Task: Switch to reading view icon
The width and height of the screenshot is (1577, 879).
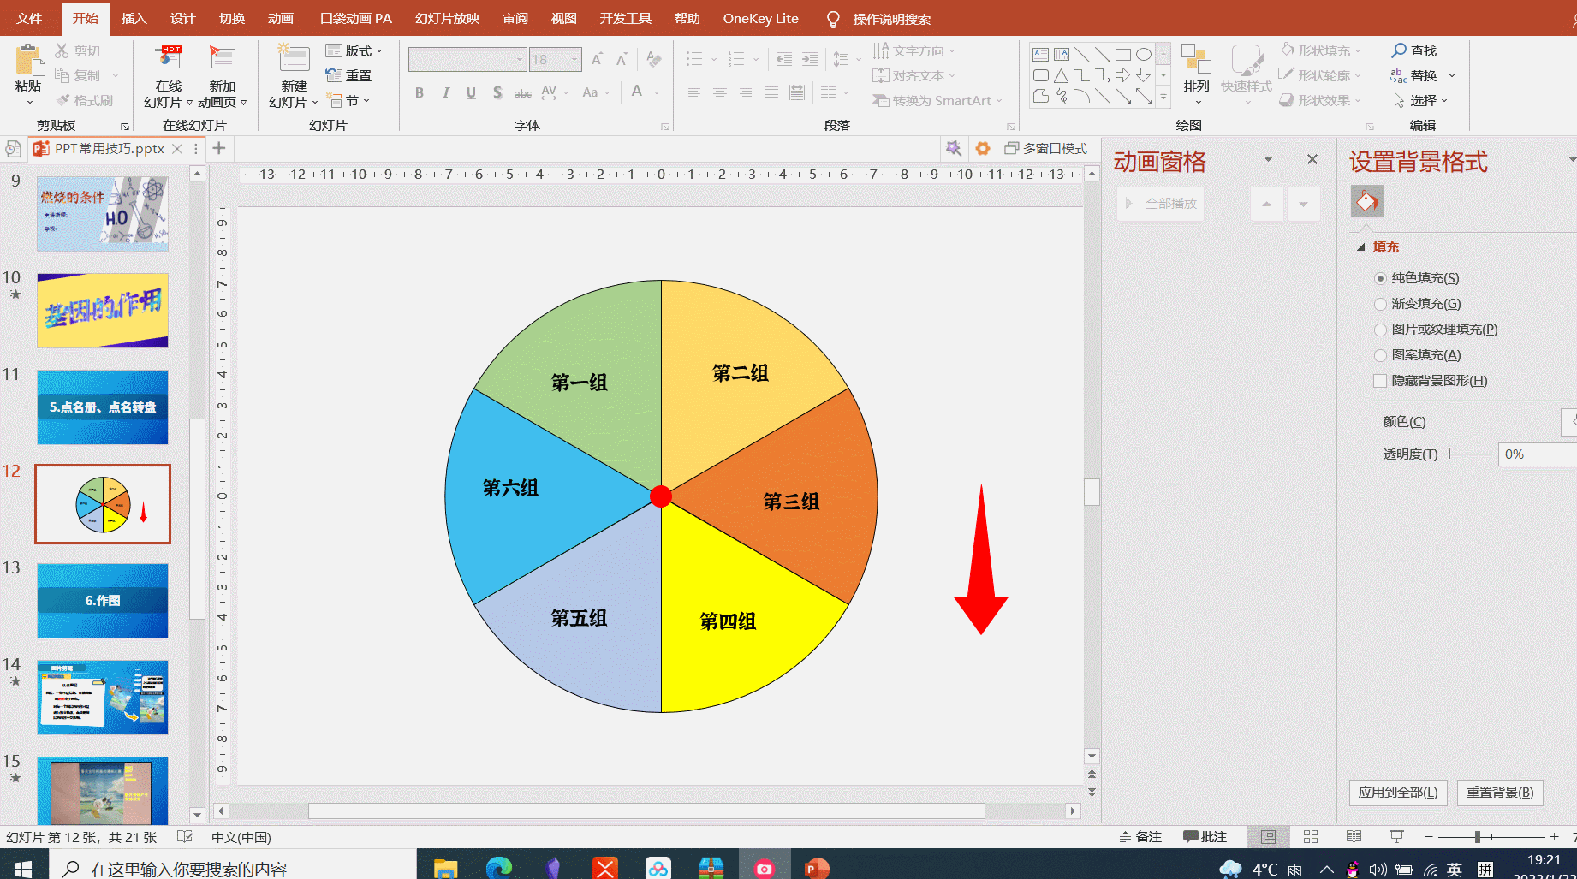Action: tap(1354, 837)
